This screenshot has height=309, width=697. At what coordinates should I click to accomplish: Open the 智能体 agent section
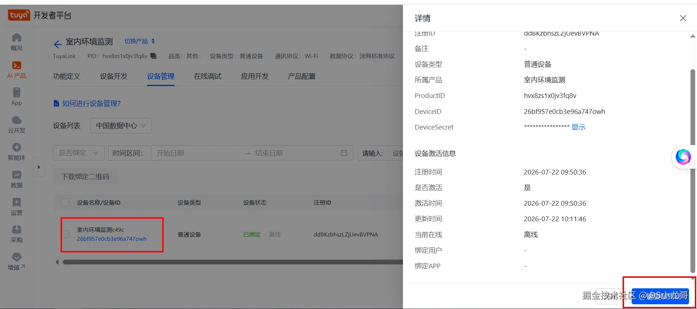coord(16,152)
